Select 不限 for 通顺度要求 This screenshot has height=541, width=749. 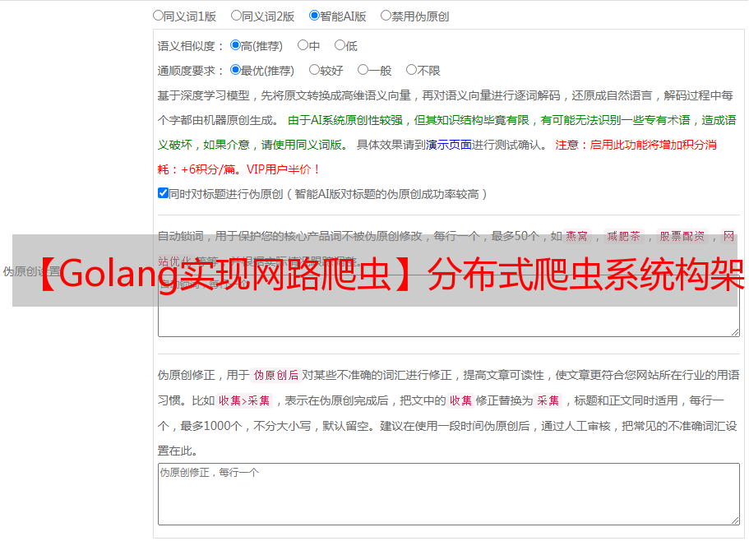[x=411, y=70]
